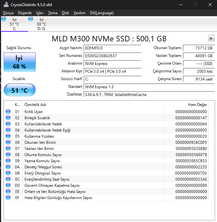The width and height of the screenshot is (217, 222).
Task: Click status icon for Kritik Uyarı row
Action: [x=8, y=111]
